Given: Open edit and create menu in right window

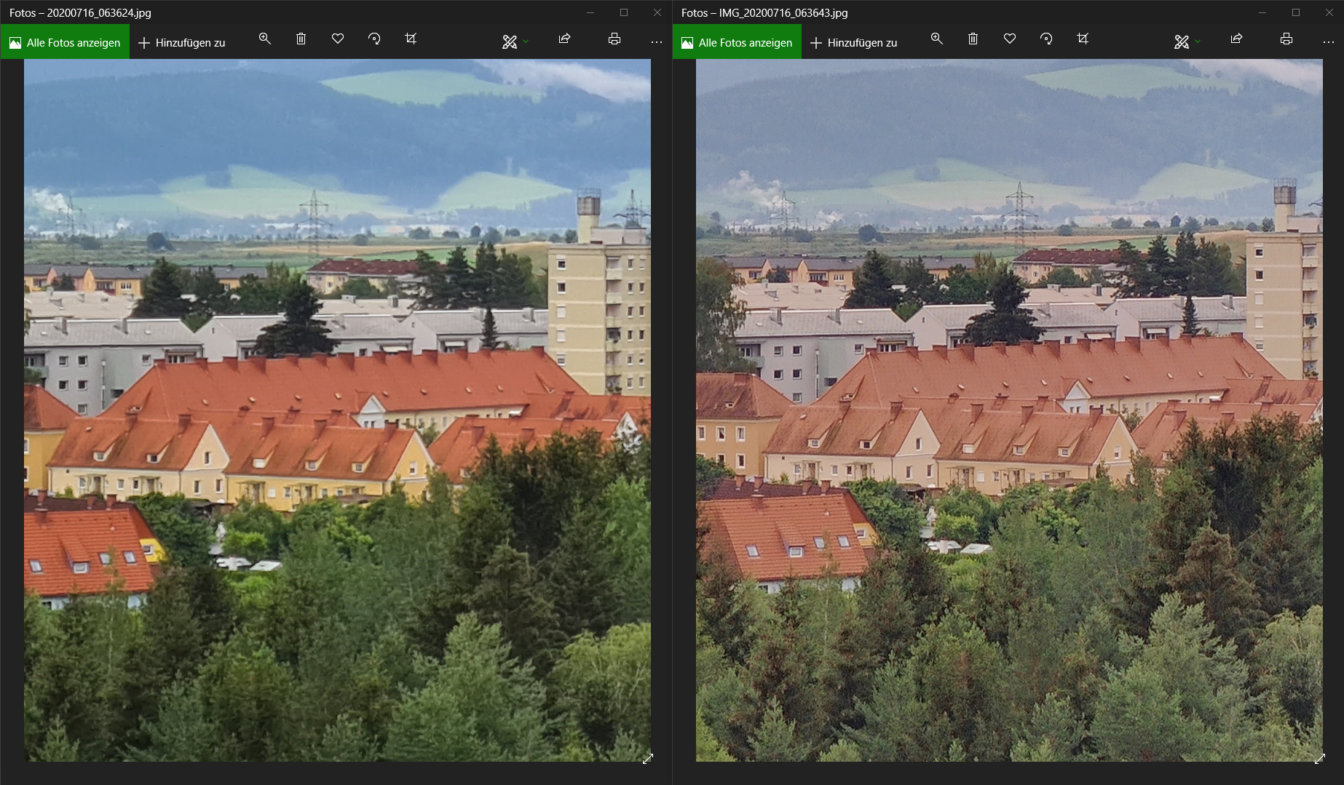Looking at the screenshot, I should click(x=1187, y=42).
